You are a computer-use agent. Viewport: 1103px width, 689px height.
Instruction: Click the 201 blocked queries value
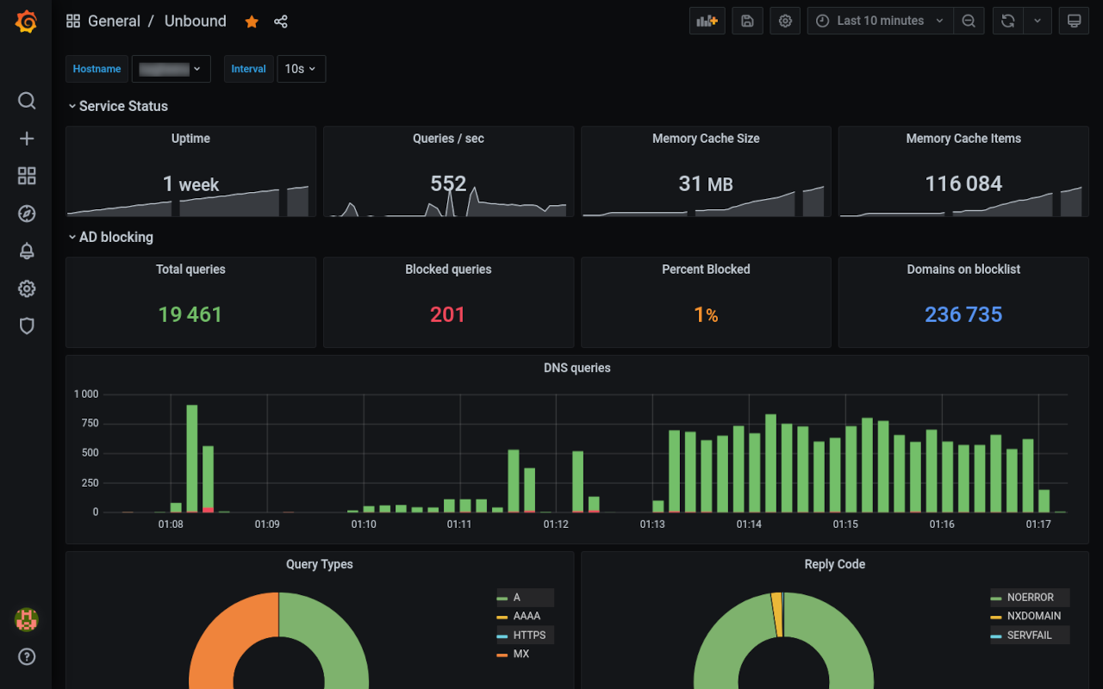tap(448, 314)
